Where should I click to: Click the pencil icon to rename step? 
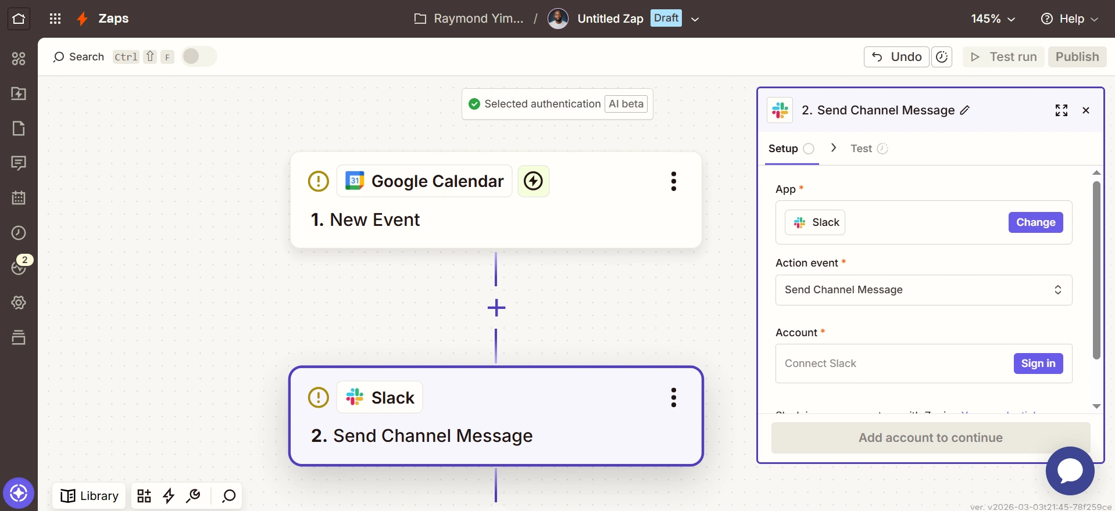(x=965, y=110)
